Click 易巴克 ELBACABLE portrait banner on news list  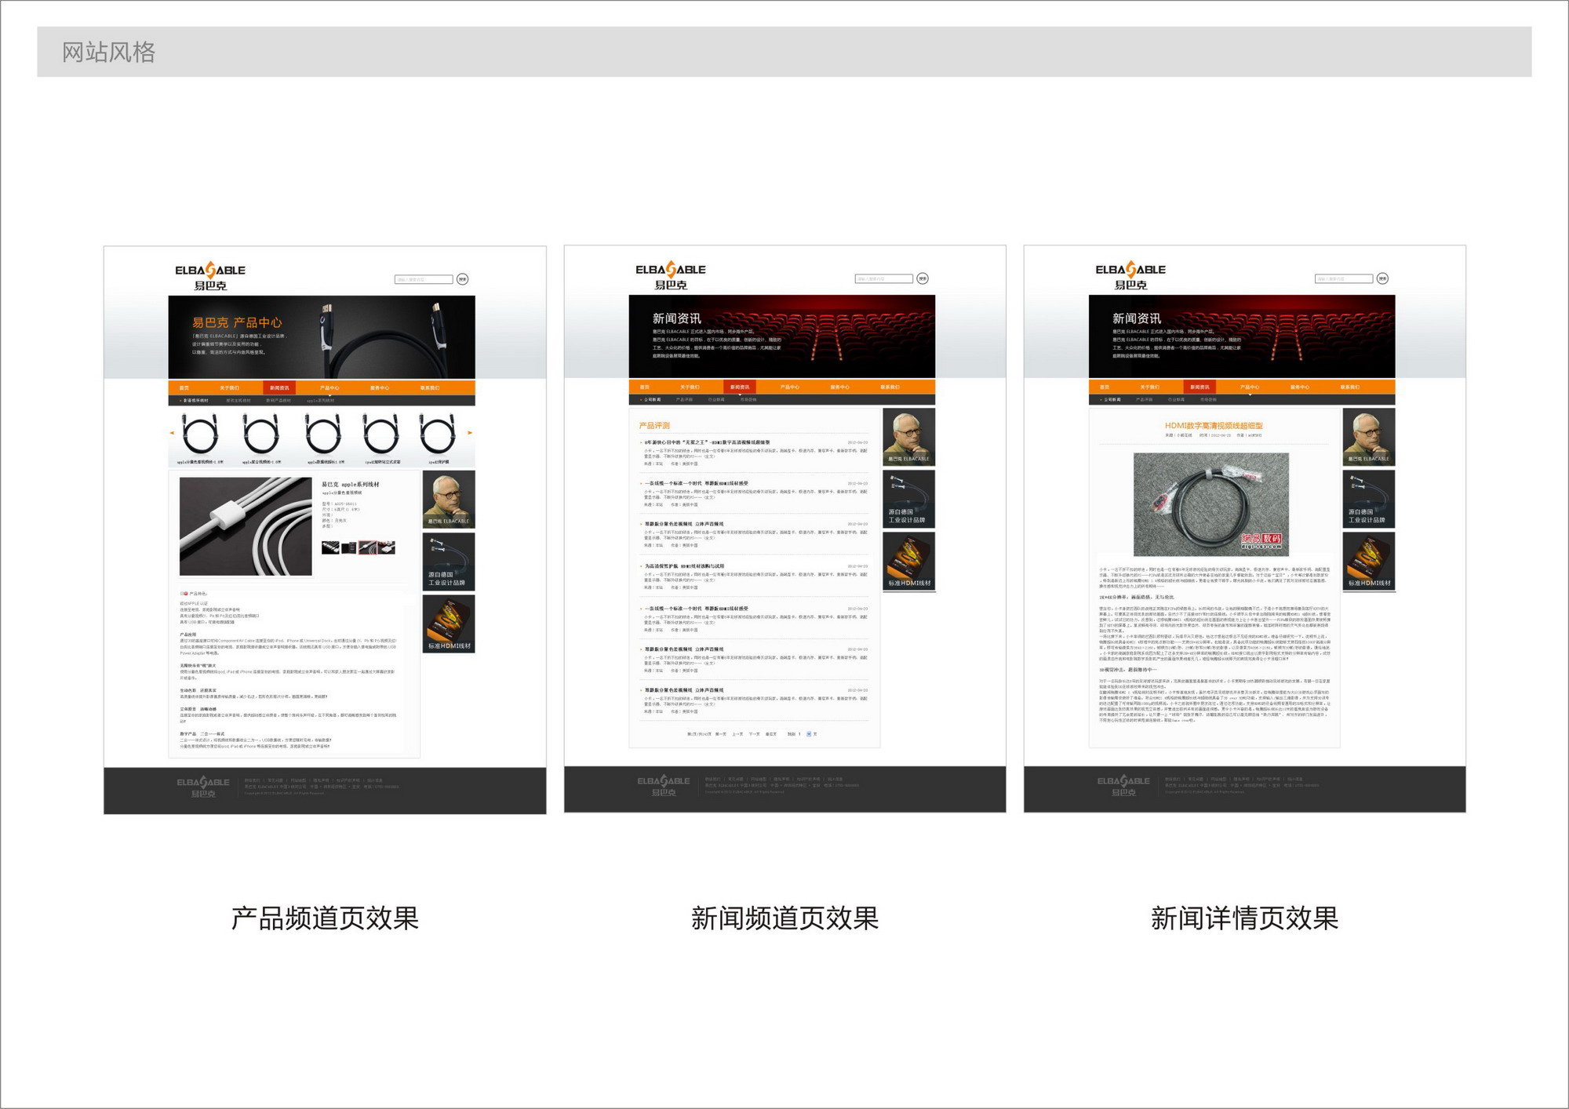908,437
